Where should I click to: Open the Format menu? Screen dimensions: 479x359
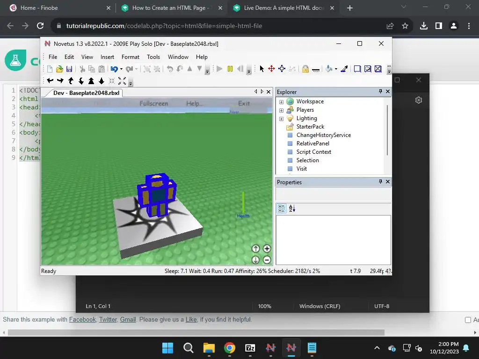(131, 57)
